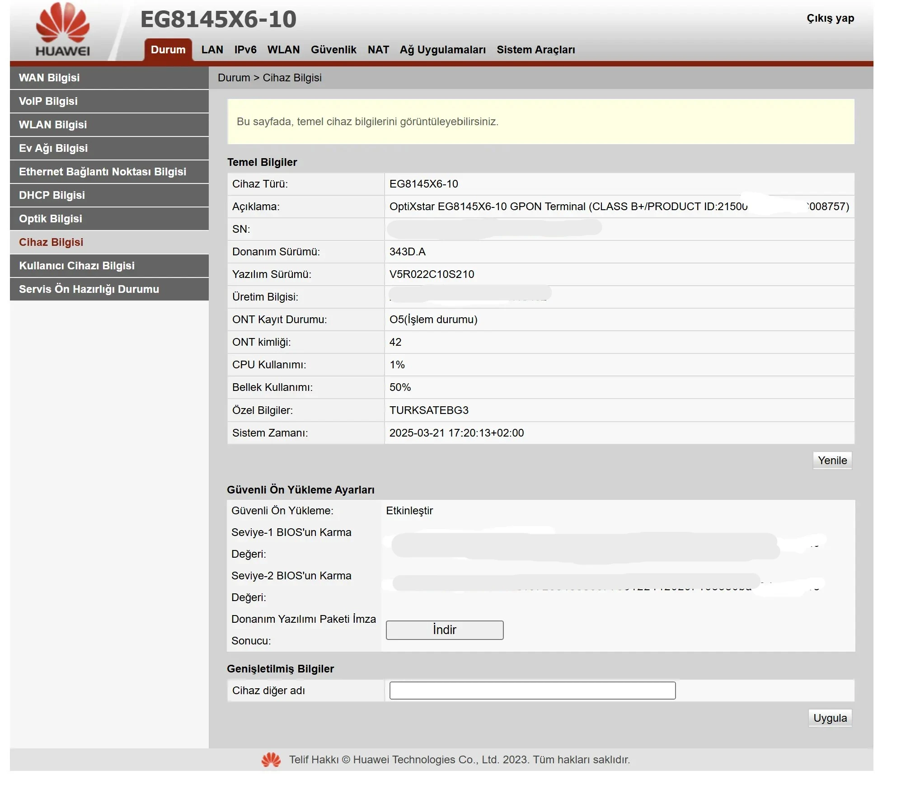Click the OptiXstar description text

(x=619, y=207)
